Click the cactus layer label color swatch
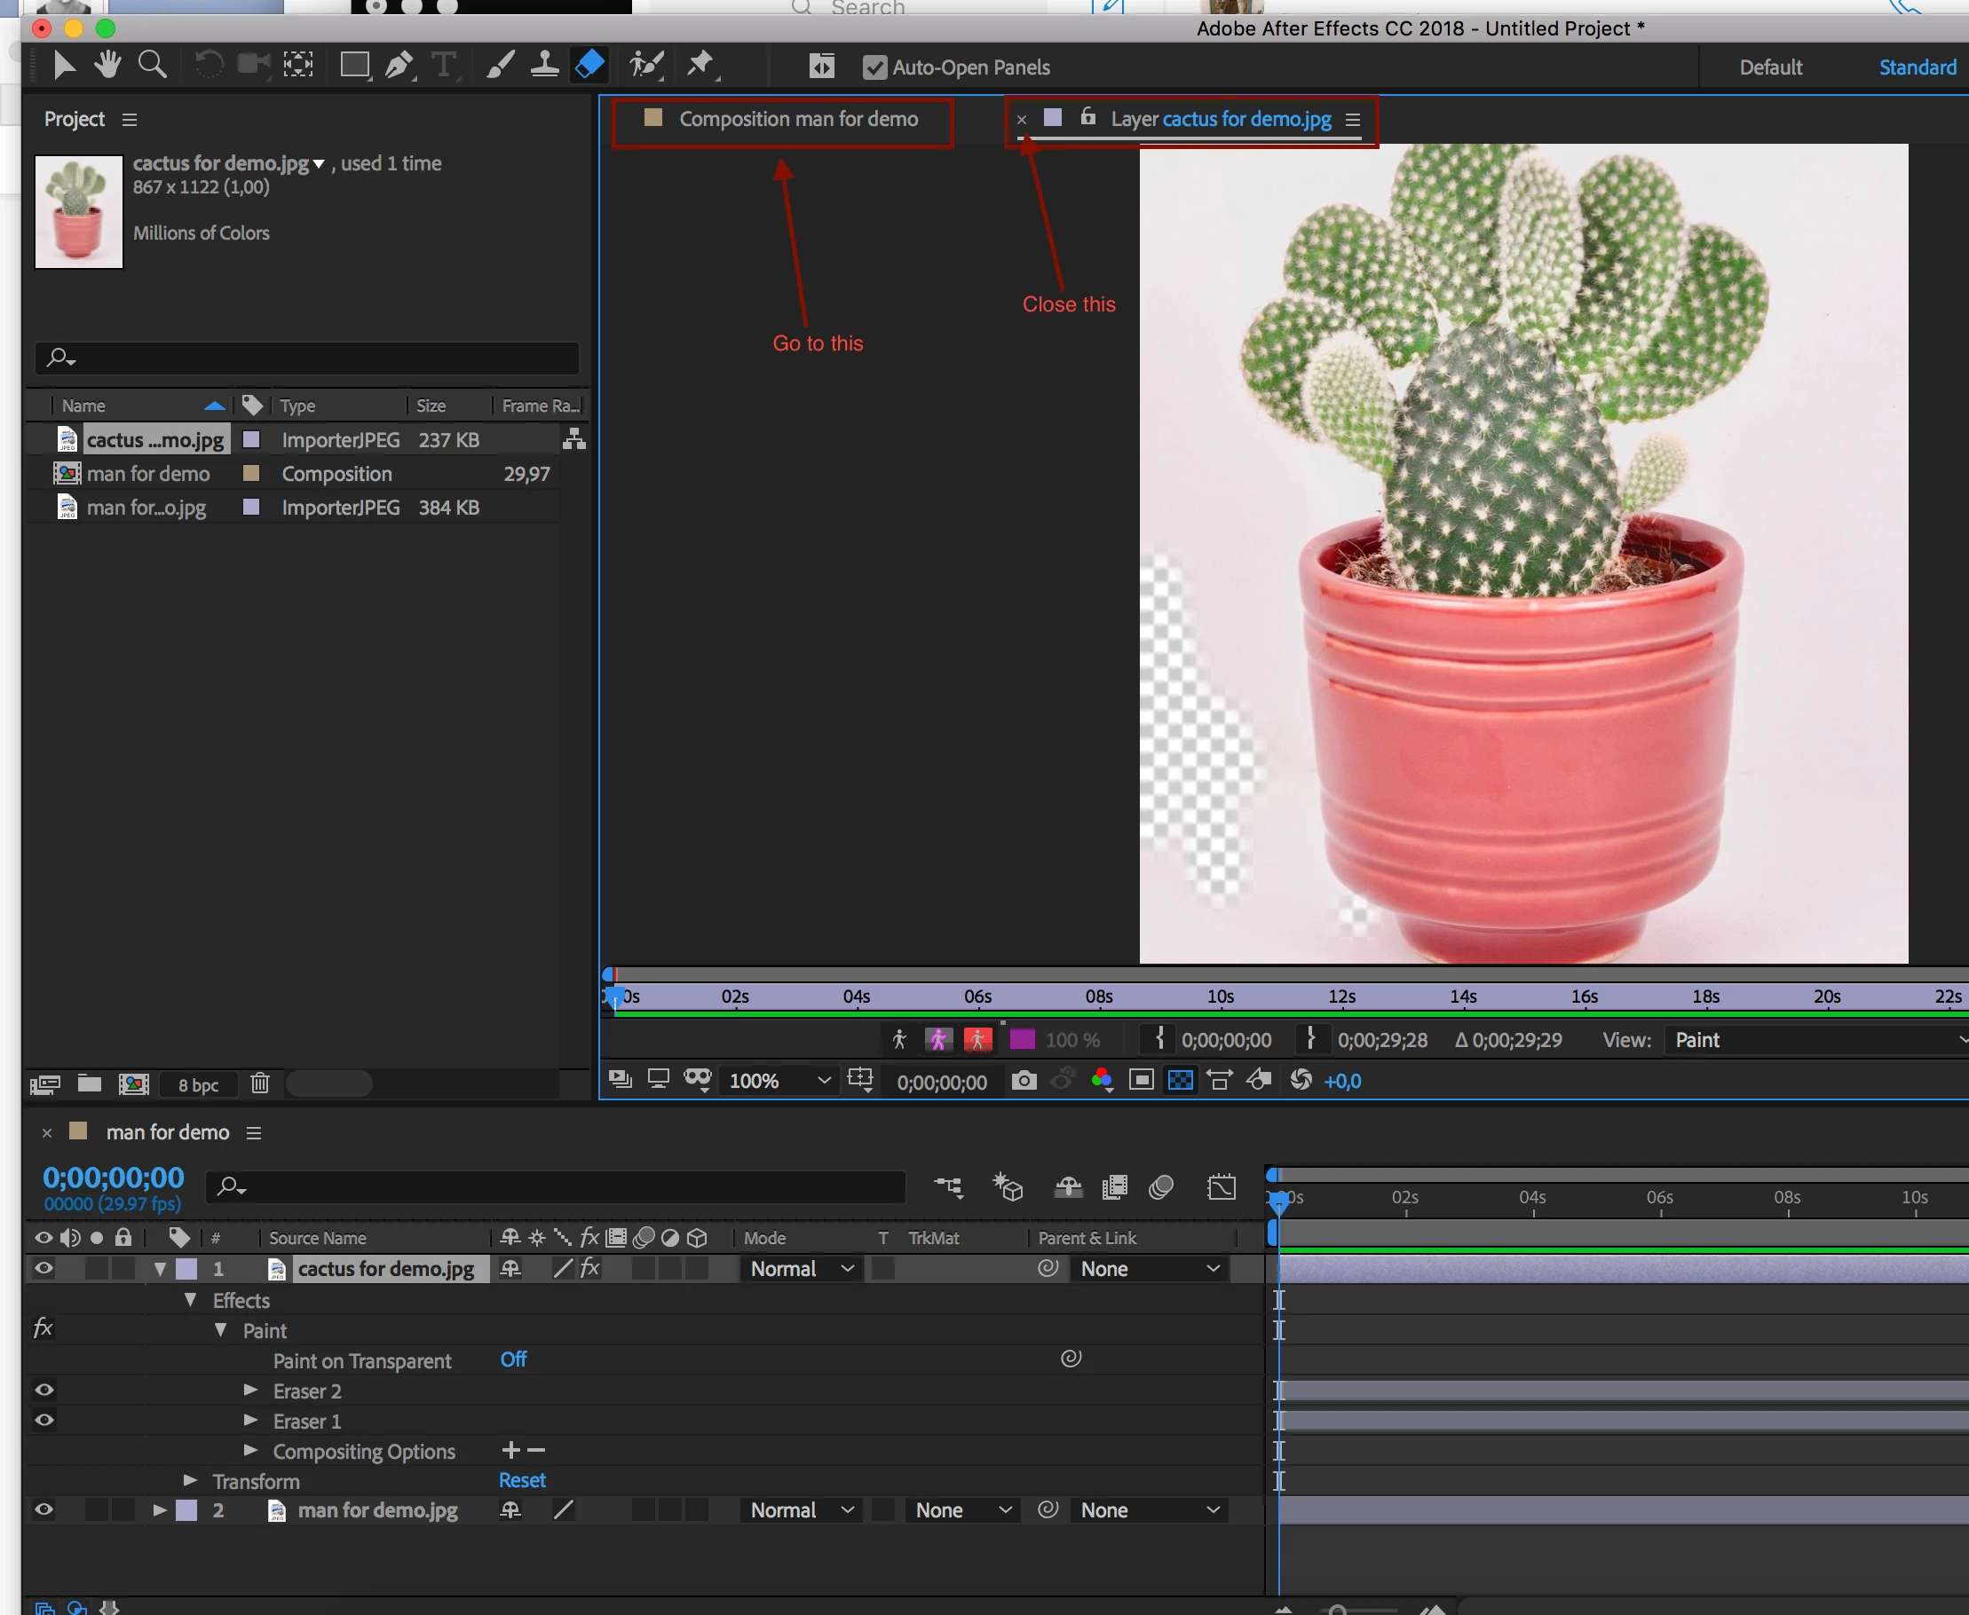 (x=187, y=1269)
